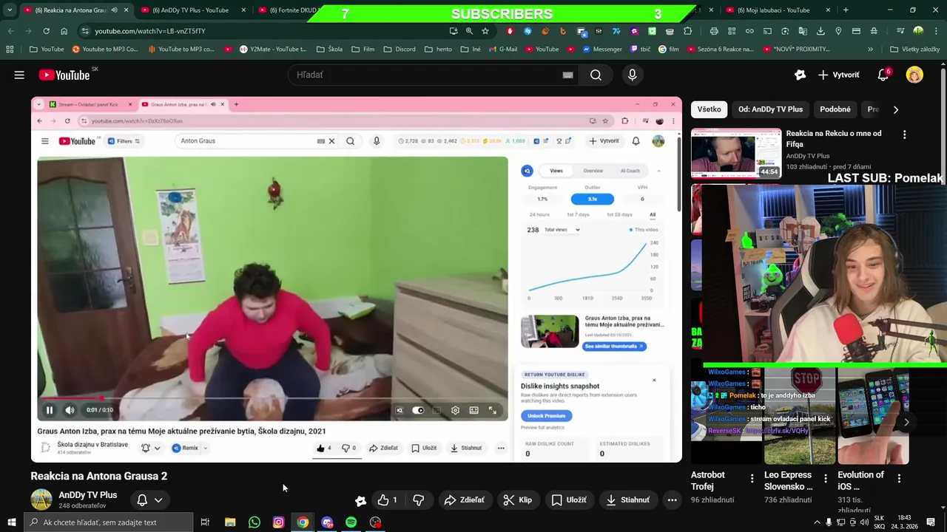The height and width of the screenshot is (532, 947).
Task: Create a clip with Klip button
Action: point(518,500)
